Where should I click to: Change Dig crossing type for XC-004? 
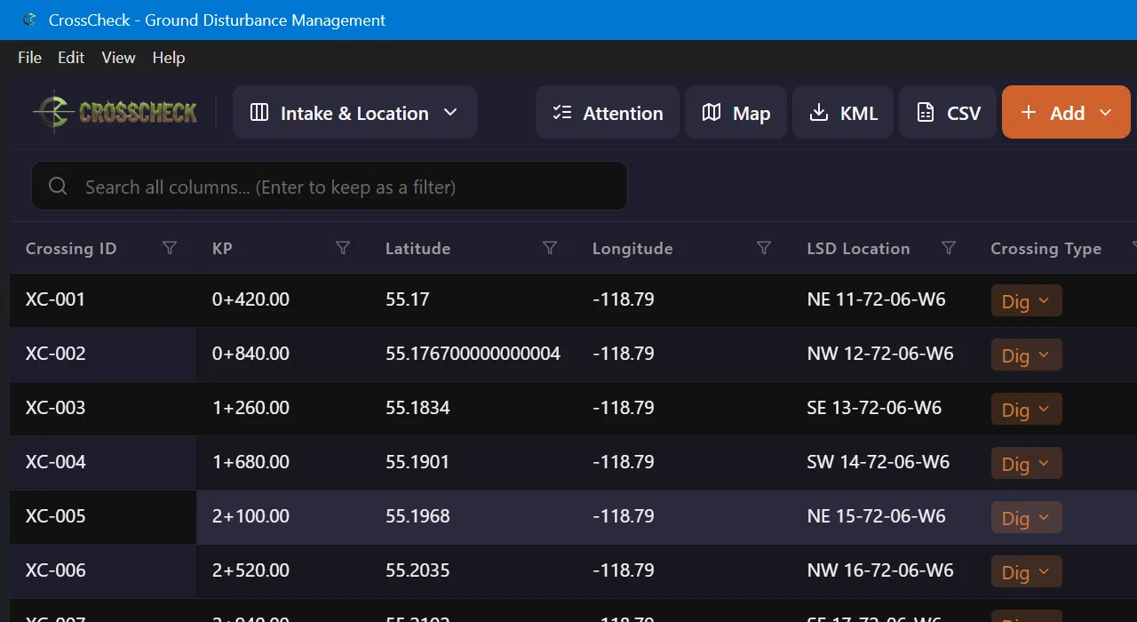pos(1026,464)
